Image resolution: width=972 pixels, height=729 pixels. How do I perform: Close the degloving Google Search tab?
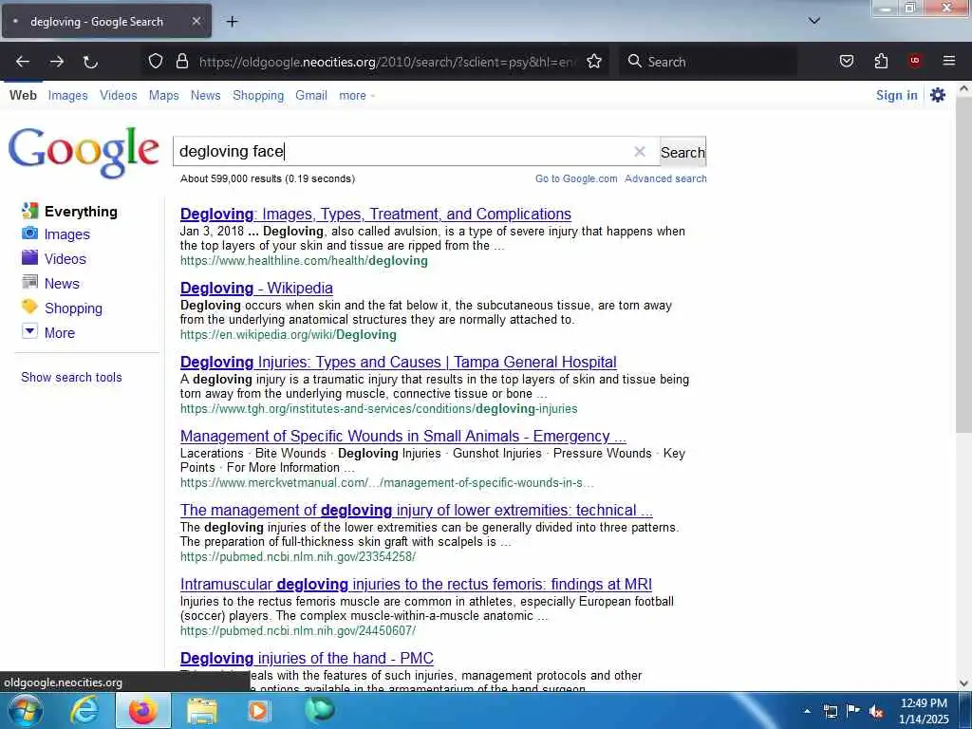click(196, 21)
